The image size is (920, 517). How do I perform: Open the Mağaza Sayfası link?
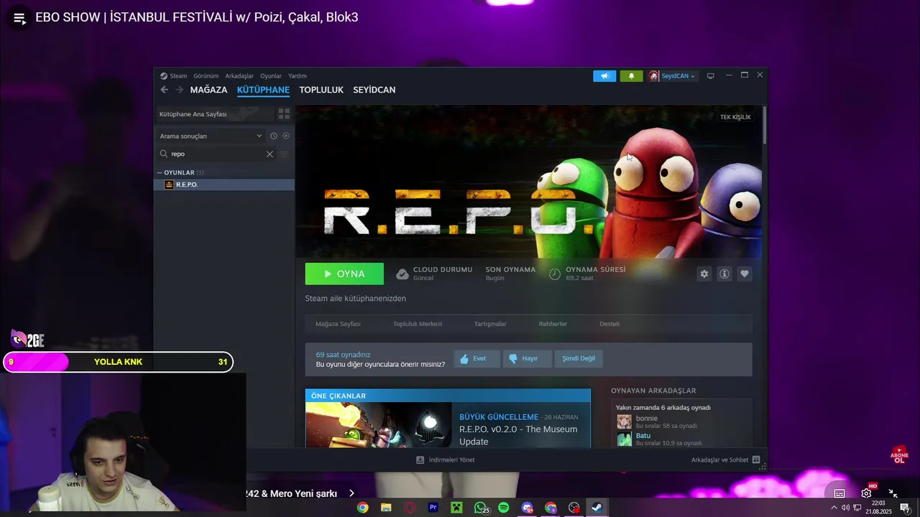pos(338,324)
